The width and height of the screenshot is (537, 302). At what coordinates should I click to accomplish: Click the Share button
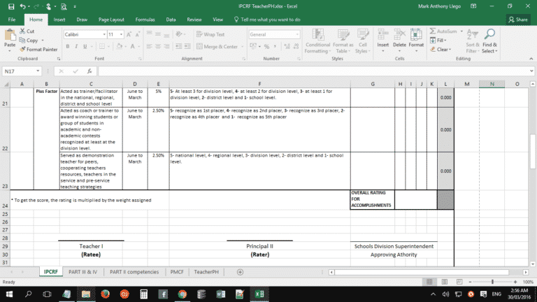tap(517, 20)
